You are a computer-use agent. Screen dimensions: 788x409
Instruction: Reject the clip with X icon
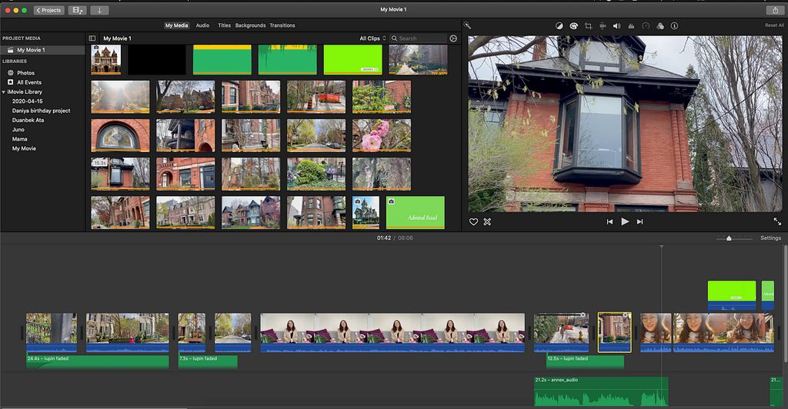pyautogui.click(x=487, y=221)
